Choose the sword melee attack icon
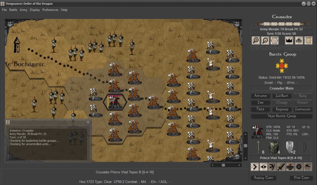317x185 pixels. [x=281, y=167]
